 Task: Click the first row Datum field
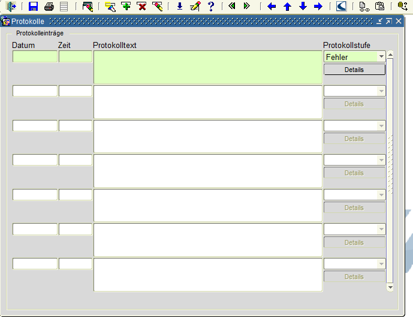click(x=35, y=57)
